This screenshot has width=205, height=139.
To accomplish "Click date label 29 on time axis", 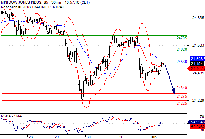I will 57,137.
